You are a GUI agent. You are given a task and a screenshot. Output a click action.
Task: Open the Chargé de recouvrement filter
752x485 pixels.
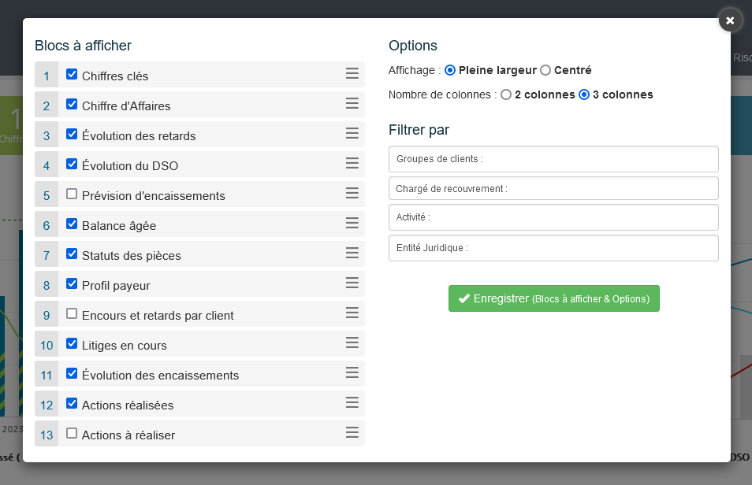pyautogui.click(x=553, y=188)
